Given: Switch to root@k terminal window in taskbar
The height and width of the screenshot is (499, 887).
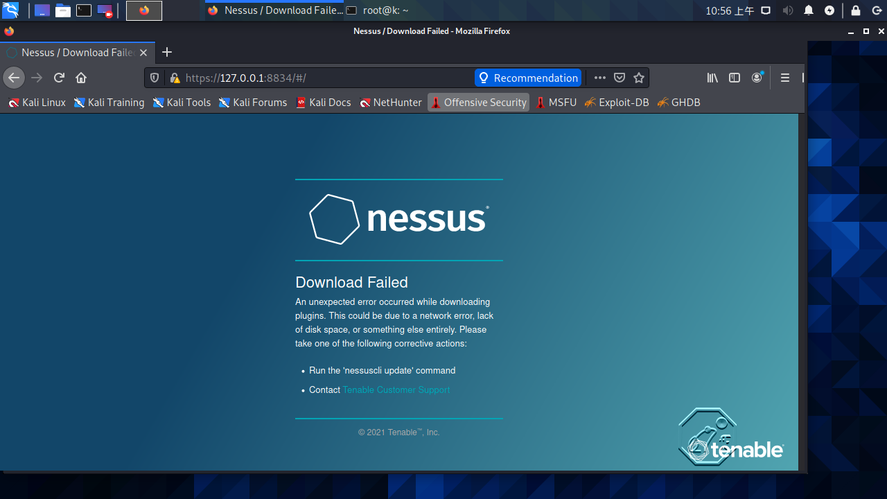Looking at the screenshot, I should click(378, 10).
